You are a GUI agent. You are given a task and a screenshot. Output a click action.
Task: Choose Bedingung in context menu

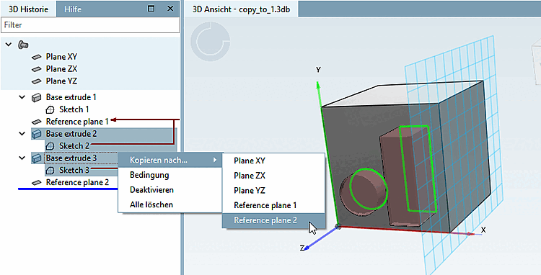click(170, 175)
